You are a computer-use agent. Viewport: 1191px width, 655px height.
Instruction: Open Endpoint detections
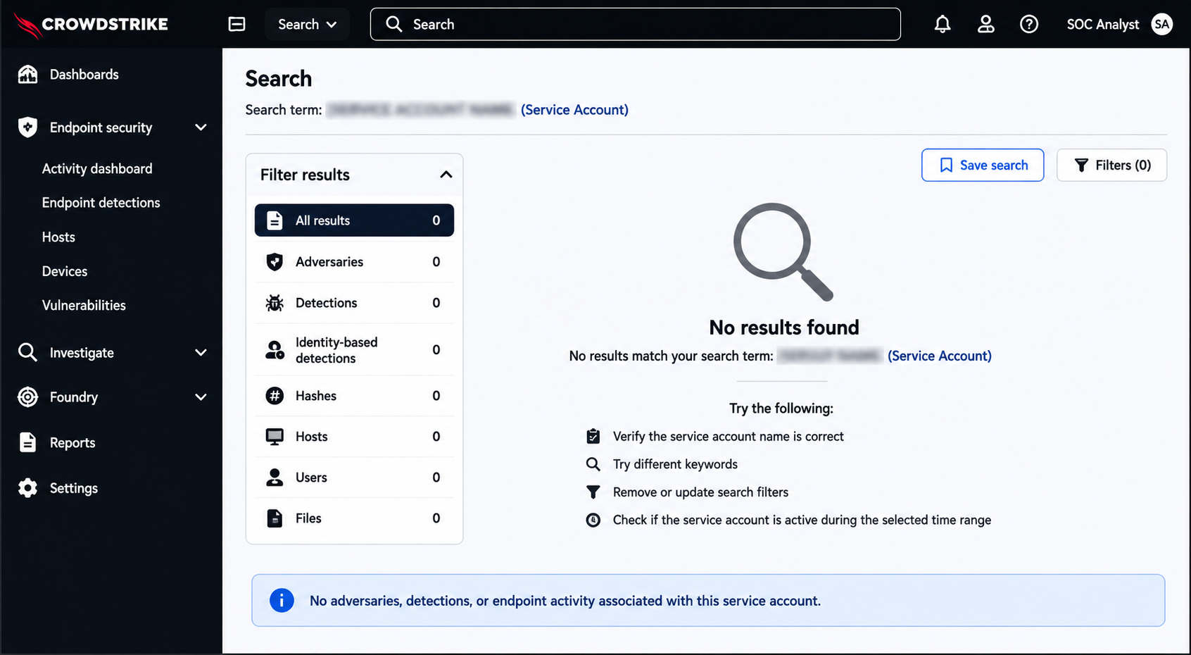[101, 203]
